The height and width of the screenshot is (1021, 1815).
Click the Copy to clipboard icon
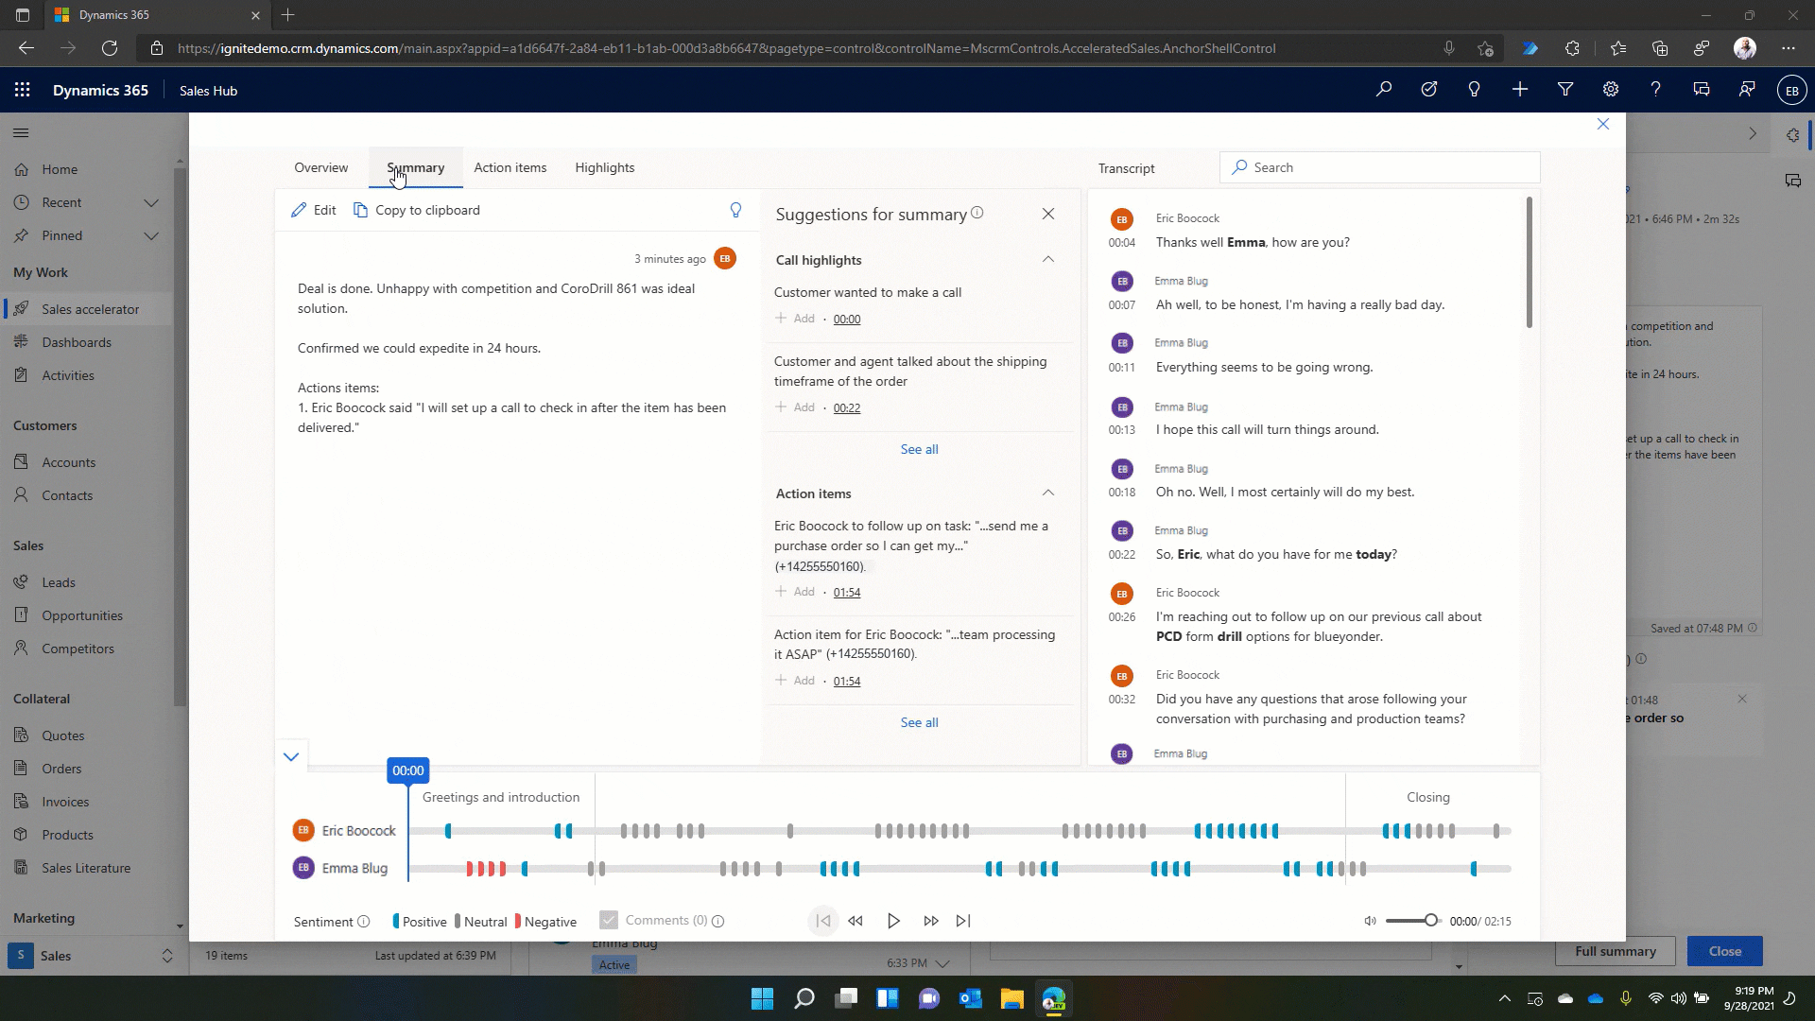click(x=360, y=210)
